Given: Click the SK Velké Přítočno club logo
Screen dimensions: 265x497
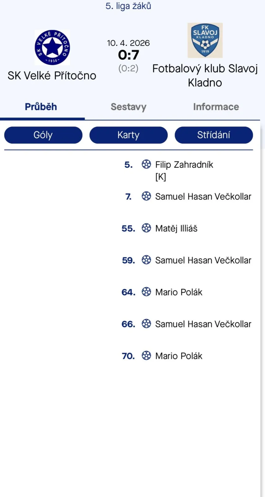Looking at the screenshot, I should [x=52, y=48].
